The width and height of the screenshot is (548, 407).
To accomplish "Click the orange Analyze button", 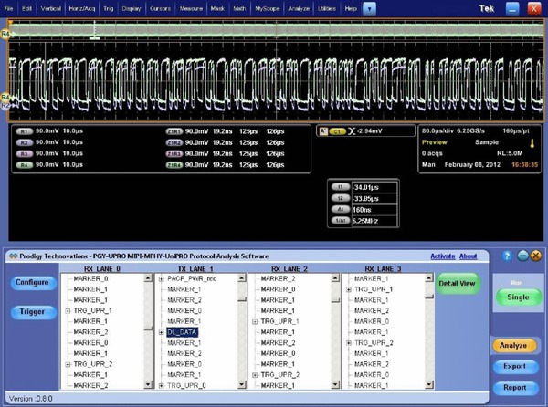I will [513, 345].
